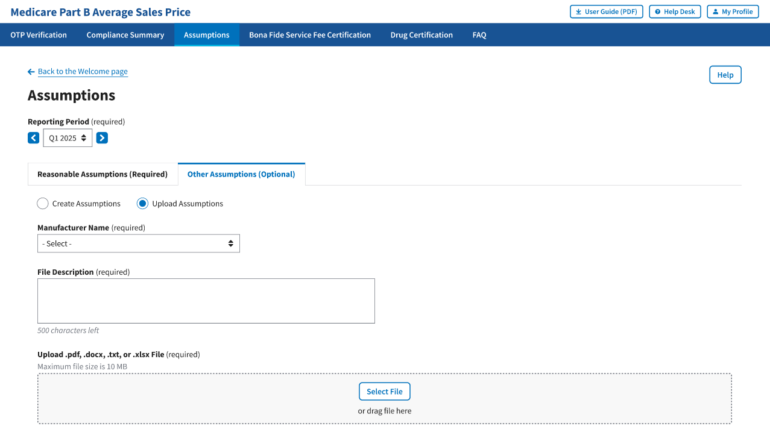770x441 pixels.
Task: Open My Profile
Action: coord(732,11)
